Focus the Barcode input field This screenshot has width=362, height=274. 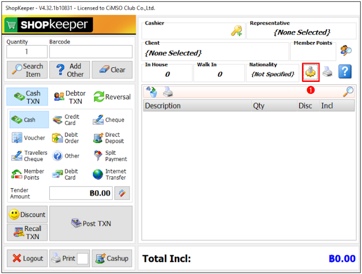(x=90, y=51)
